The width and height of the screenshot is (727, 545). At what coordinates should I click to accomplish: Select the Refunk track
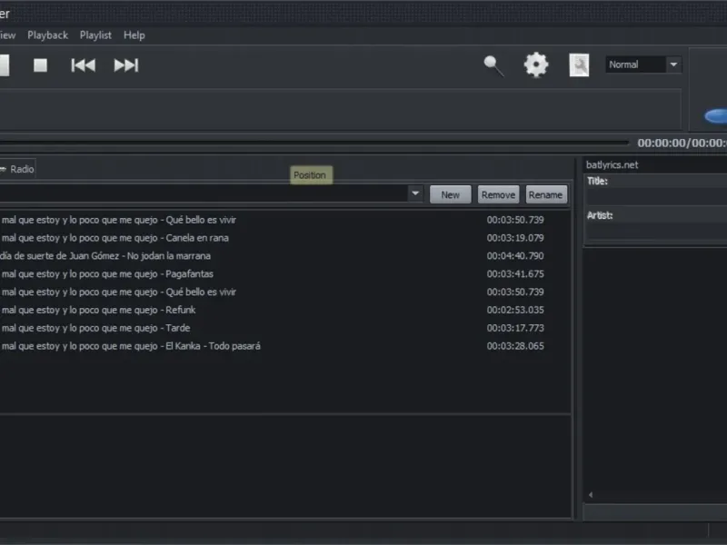tap(285, 310)
